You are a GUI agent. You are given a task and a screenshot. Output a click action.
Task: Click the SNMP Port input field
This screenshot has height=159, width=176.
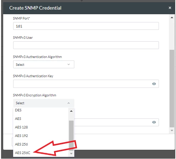pos(86,26)
